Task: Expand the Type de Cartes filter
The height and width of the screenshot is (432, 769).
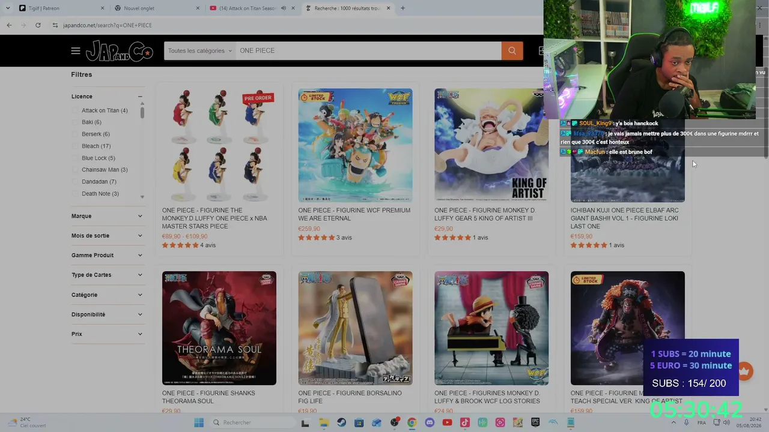Action: click(x=107, y=275)
